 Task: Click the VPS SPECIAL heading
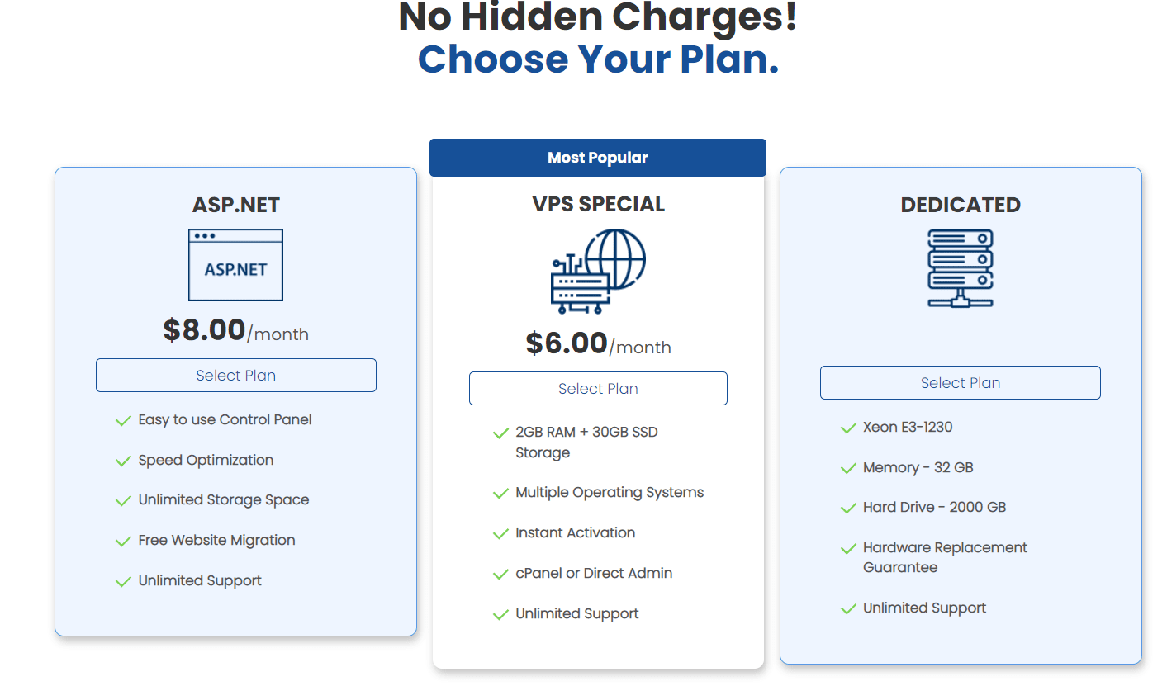click(598, 205)
